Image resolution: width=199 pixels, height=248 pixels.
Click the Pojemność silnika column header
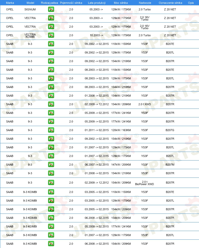(71, 3)
